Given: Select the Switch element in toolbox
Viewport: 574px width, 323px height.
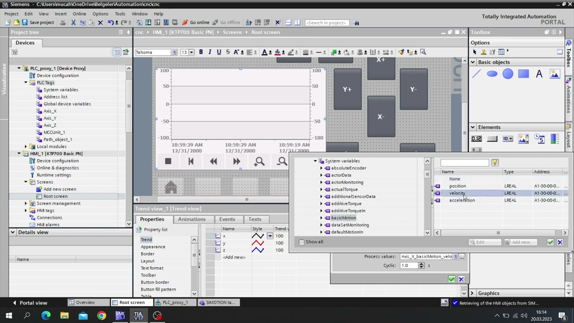Looking at the screenshot, I should click(476, 150).
